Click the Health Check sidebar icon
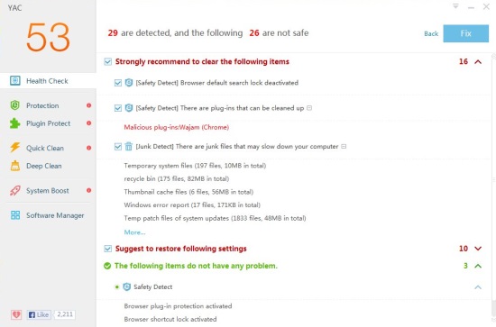The height and width of the screenshot is (327, 496). [14, 80]
